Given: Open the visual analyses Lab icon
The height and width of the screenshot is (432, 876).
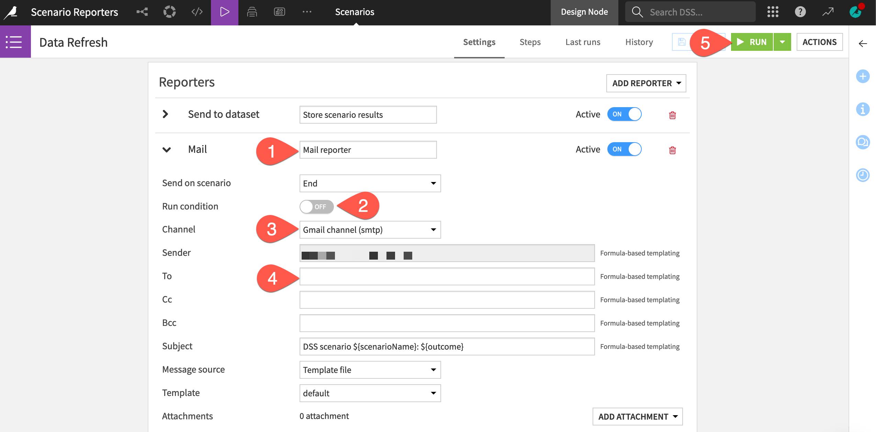Looking at the screenshot, I should click(x=169, y=12).
